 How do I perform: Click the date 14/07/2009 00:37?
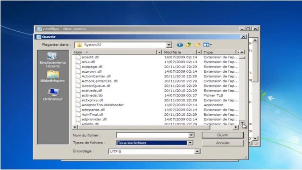tap(180, 95)
